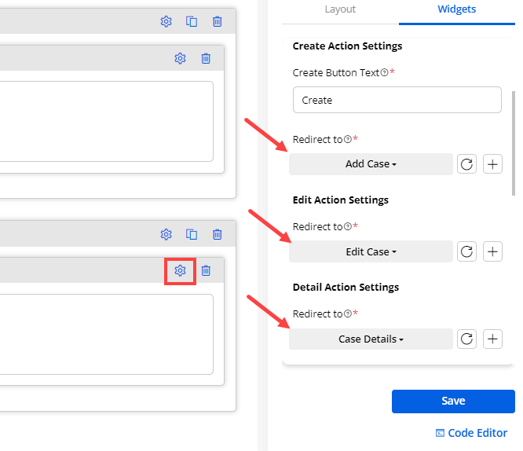Click trash icon in topmost container header
523x451 pixels.
pyautogui.click(x=218, y=22)
